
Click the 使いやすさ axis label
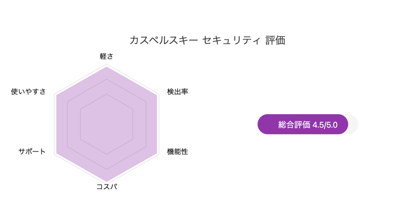[29, 92]
